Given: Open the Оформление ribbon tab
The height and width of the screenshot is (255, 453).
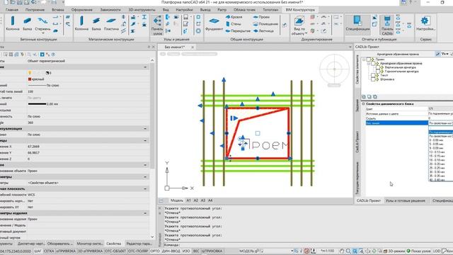Looking at the screenshot, I should [x=82, y=10].
